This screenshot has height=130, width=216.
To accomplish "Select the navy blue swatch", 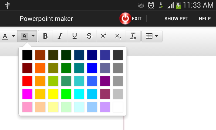I will click(92, 55).
